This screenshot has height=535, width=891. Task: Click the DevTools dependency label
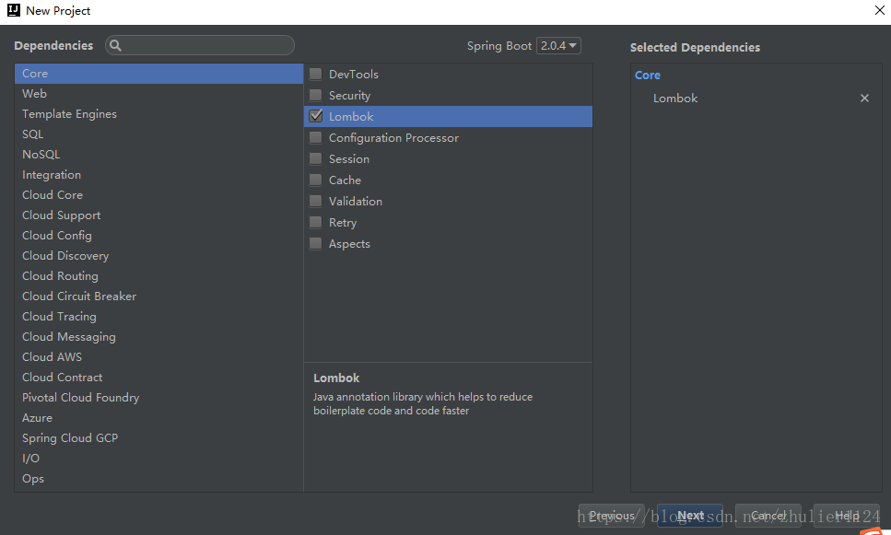point(354,75)
